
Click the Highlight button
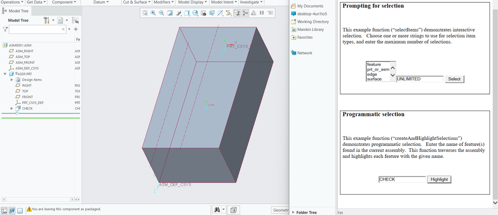[x=439, y=180]
